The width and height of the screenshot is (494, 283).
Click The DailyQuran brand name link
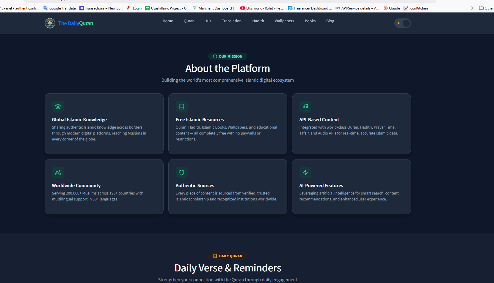76,23
